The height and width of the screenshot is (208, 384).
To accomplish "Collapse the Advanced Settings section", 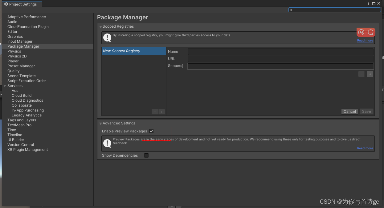I will [x=100, y=123].
